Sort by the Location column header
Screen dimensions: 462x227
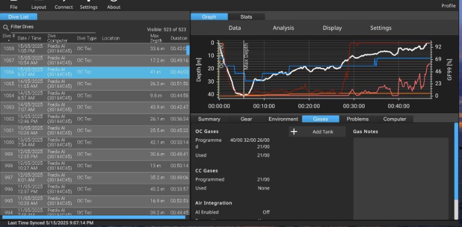(x=111, y=38)
